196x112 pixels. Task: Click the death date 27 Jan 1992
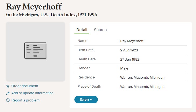[130, 59]
